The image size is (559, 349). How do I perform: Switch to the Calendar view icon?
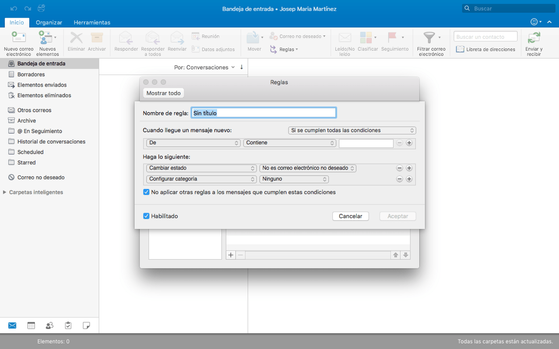[31, 325]
